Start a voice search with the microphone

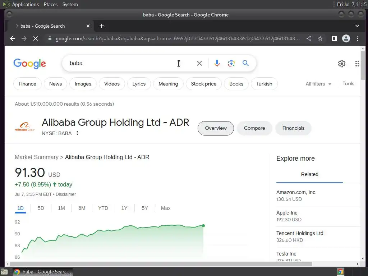[217, 63]
